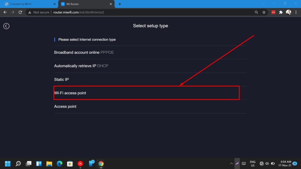Open File Explorer from taskbar
Image resolution: width=301 pixels, height=169 pixels.
[49, 164]
